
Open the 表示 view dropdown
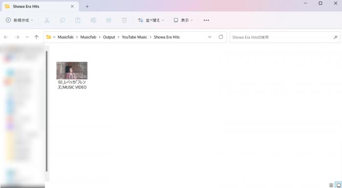coord(183,21)
